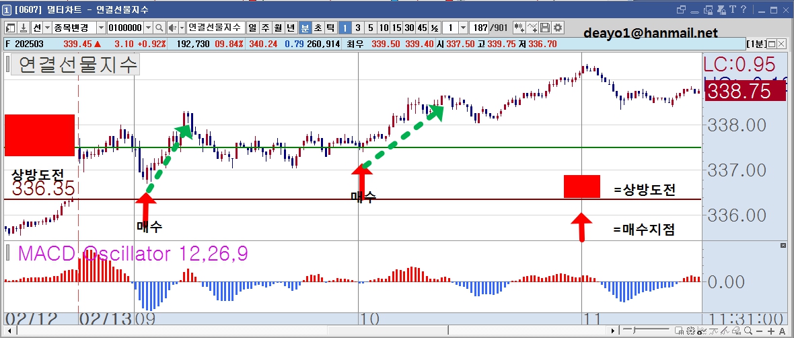Expand the 0100000 code dropdown arrow
794x338 pixels.
click(148, 28)
